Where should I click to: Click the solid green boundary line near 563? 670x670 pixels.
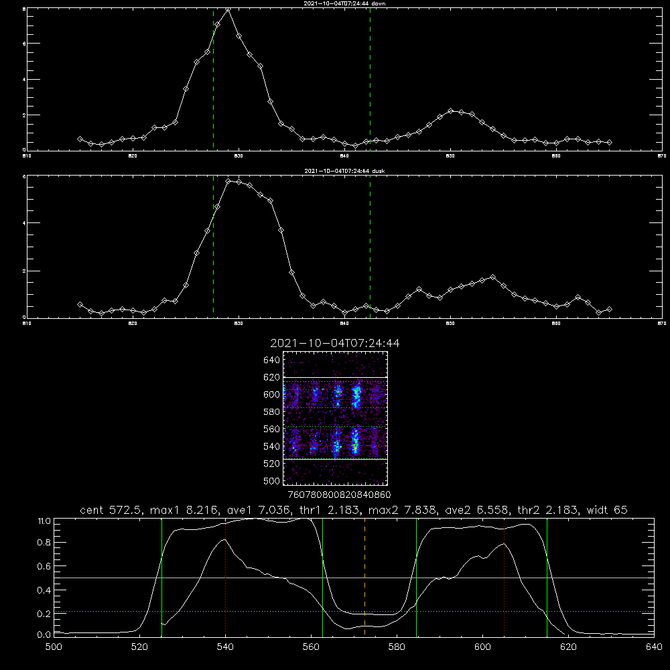pos(322,577)
